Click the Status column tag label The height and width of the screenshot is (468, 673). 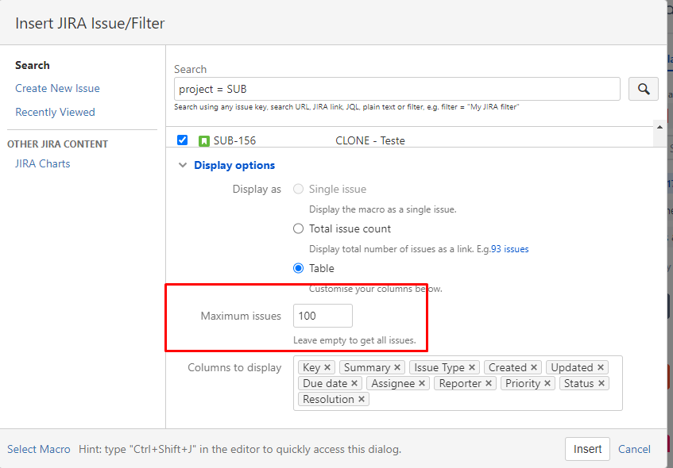coord(579,383)
